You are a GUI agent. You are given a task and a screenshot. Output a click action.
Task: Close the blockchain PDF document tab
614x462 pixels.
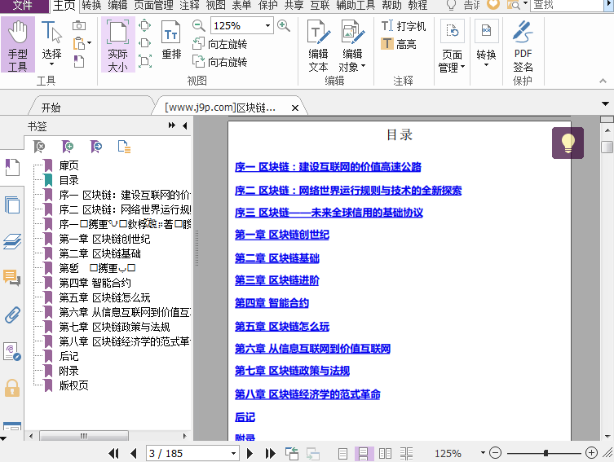click(295, 108)
